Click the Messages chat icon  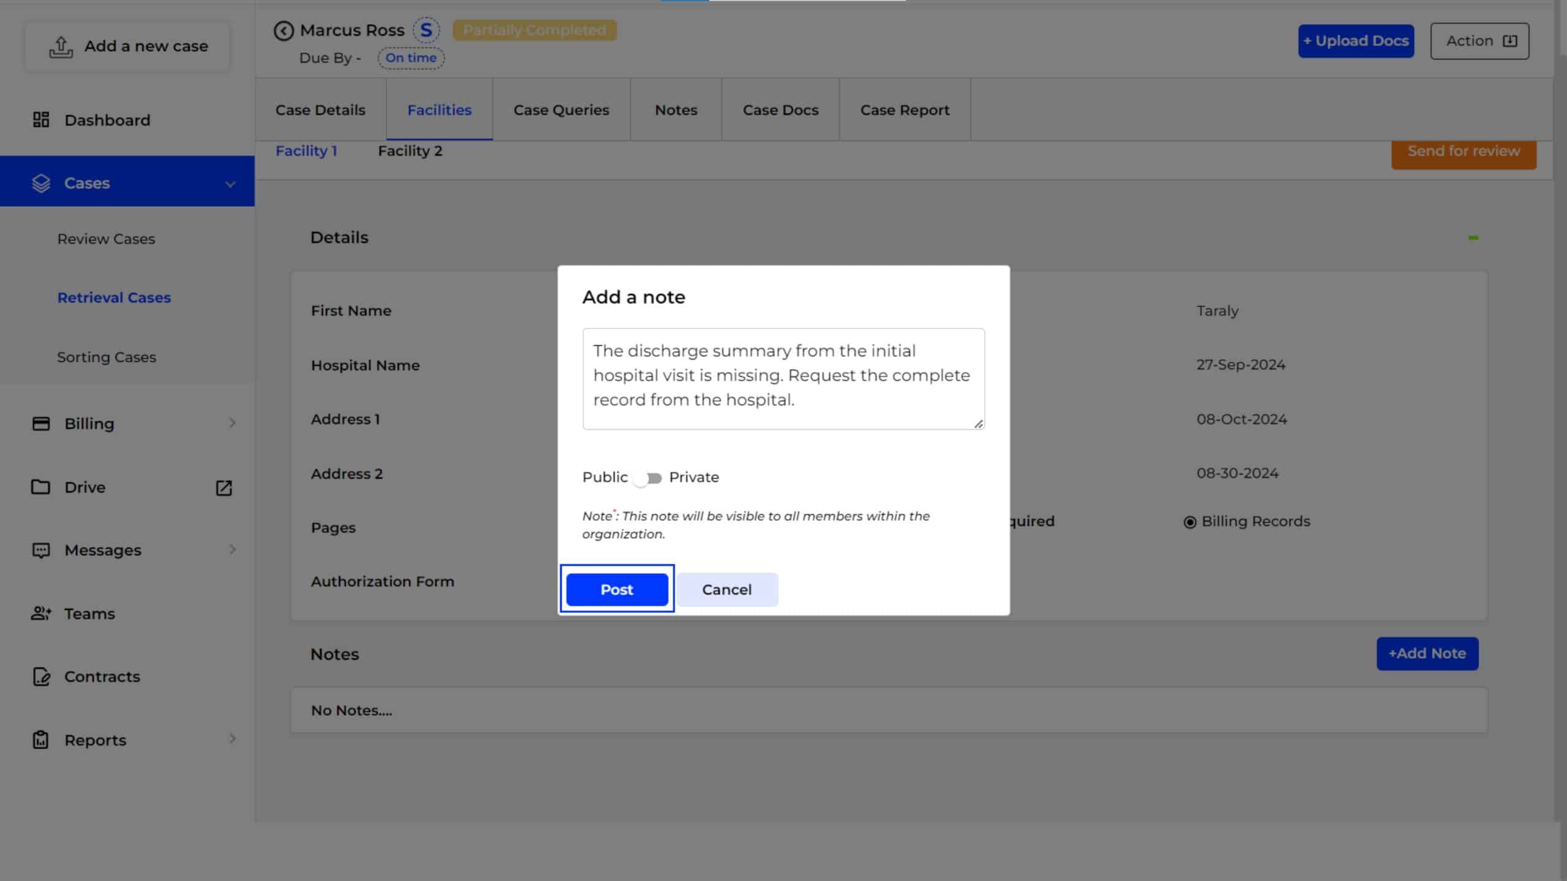[41, 550]
